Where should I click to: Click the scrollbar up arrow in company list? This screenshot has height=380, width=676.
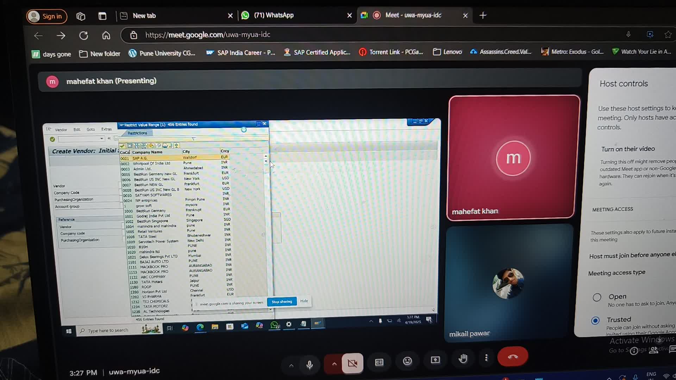[x=266, y=156]
